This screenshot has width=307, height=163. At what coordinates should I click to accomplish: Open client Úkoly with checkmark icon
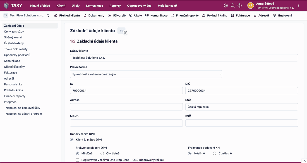135,15
